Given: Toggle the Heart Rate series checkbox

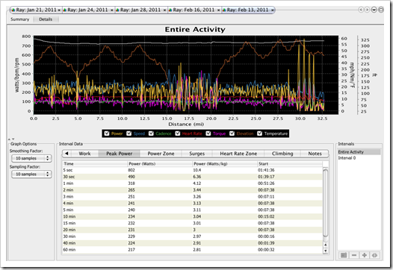Looking at the screenshot, I should [178, 134].
